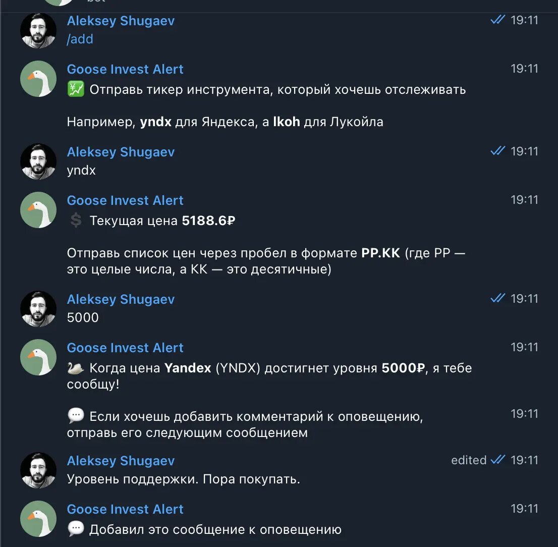Select the /add command message
The width and height of the screenshot is (558, 547).
(80, 39)
